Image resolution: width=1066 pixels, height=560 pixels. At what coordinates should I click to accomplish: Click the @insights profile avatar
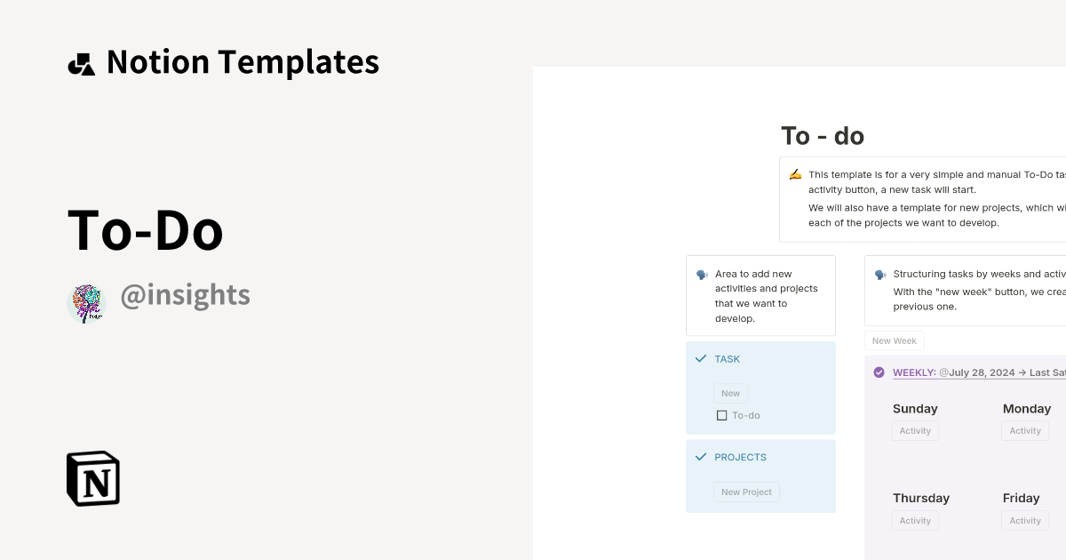point(86,302)
